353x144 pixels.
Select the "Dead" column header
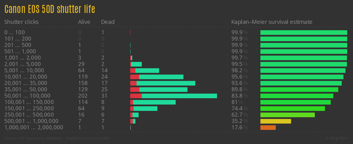[108, 22]
